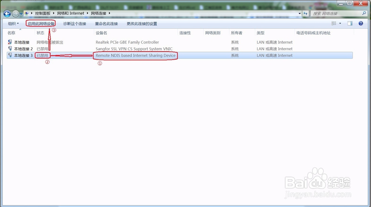Sort by the 类型 column header
Screen dimensions: 371x207
[x=260, y=33]
